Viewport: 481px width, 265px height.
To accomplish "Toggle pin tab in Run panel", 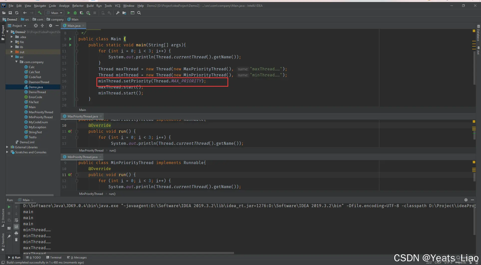I will (9, 236).
